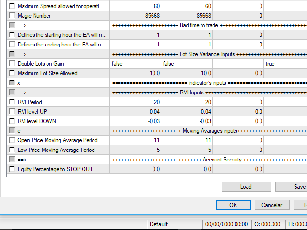Check Equity Percentage to STOP OUT box
Screen dimensions: 307x230
(12, 169)
